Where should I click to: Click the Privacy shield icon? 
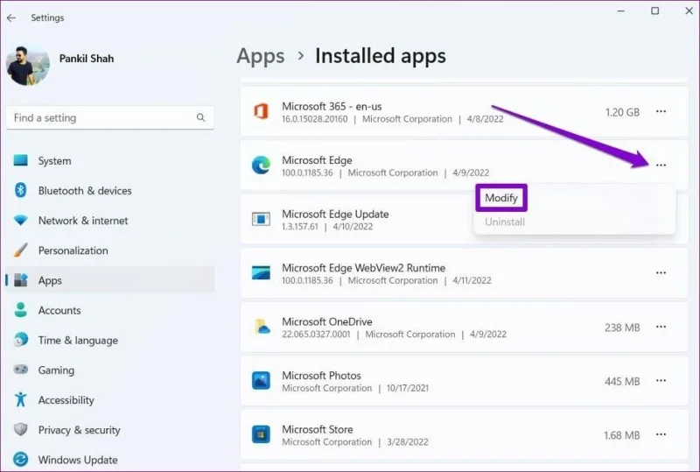click(20, 430)
